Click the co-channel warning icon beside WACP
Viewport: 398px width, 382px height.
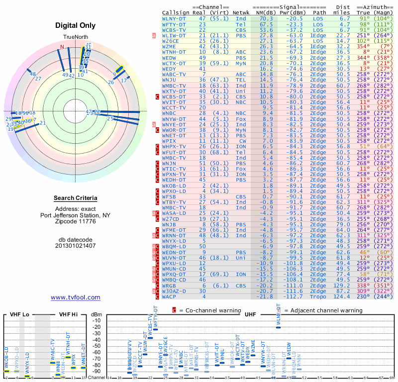(157, 296)
